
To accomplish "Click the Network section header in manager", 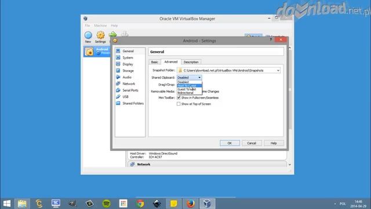I will [x=207, y=164].
